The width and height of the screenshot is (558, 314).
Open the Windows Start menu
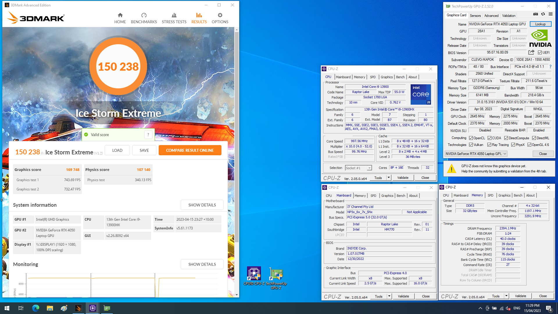7,308
